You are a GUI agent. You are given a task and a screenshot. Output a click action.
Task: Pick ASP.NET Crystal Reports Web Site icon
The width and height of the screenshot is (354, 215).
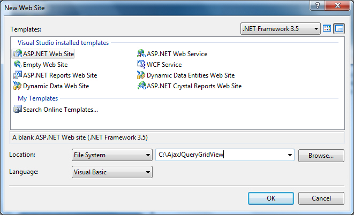point(141,86)
